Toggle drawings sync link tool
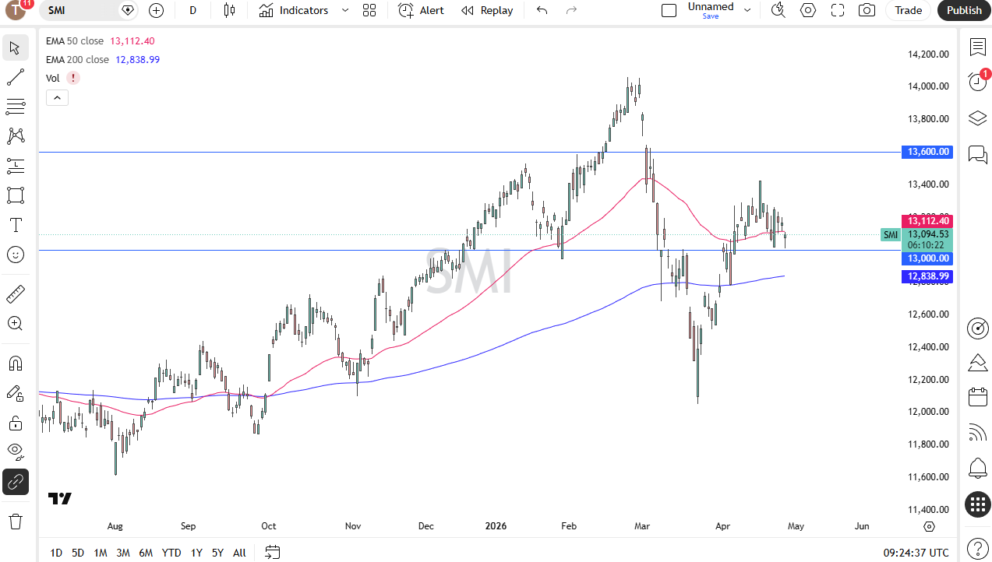This screenshot has height=562, width=992. pyautogui.click(x=15, y=483)
